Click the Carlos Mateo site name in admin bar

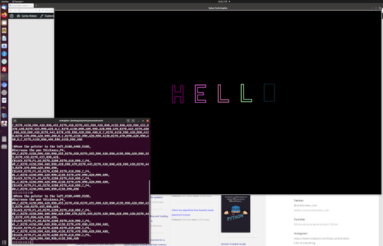click(x=27, y=16)
